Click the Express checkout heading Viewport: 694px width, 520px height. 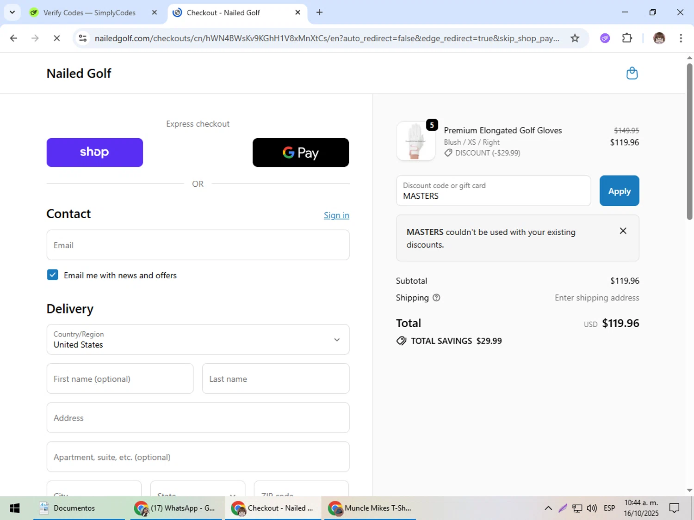pos(198,124)
